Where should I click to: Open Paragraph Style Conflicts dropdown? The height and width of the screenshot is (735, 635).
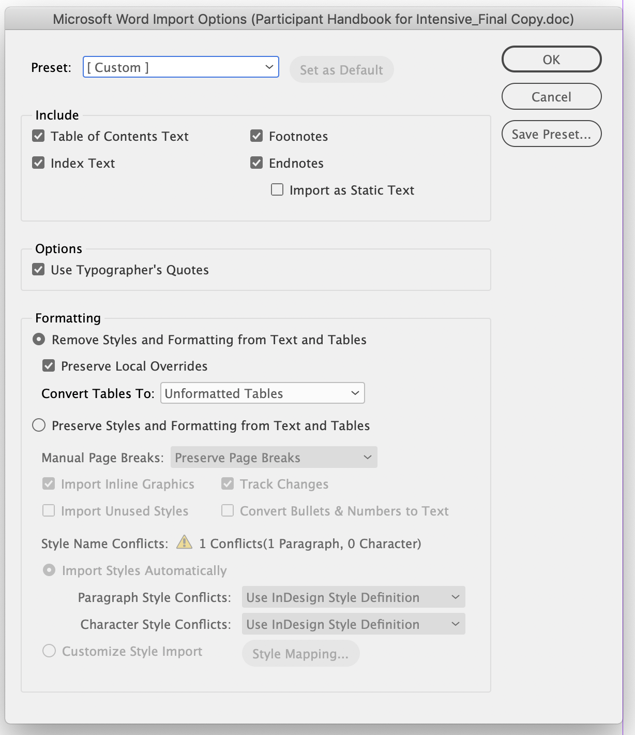[353, 597]
